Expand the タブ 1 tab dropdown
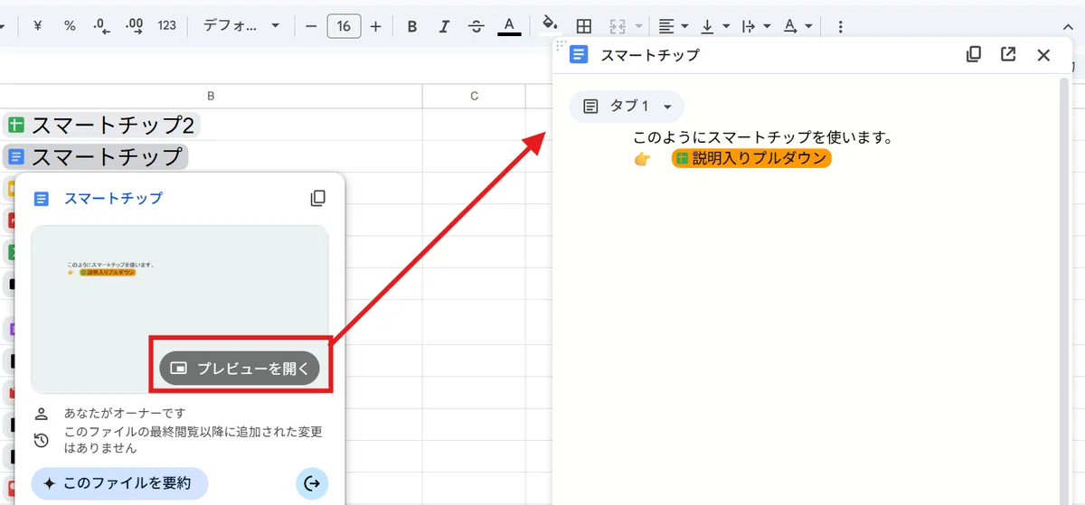 pyautogui.click(x=627, y=107)
